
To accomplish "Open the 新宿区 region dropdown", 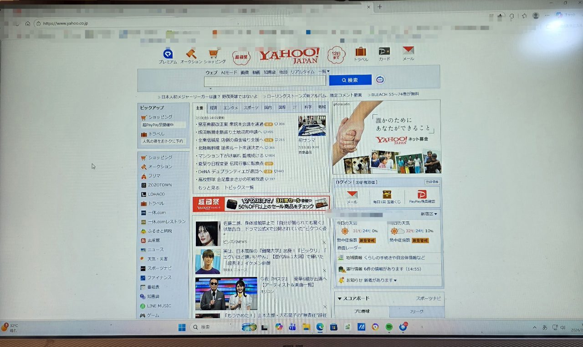I will point(429,214).
